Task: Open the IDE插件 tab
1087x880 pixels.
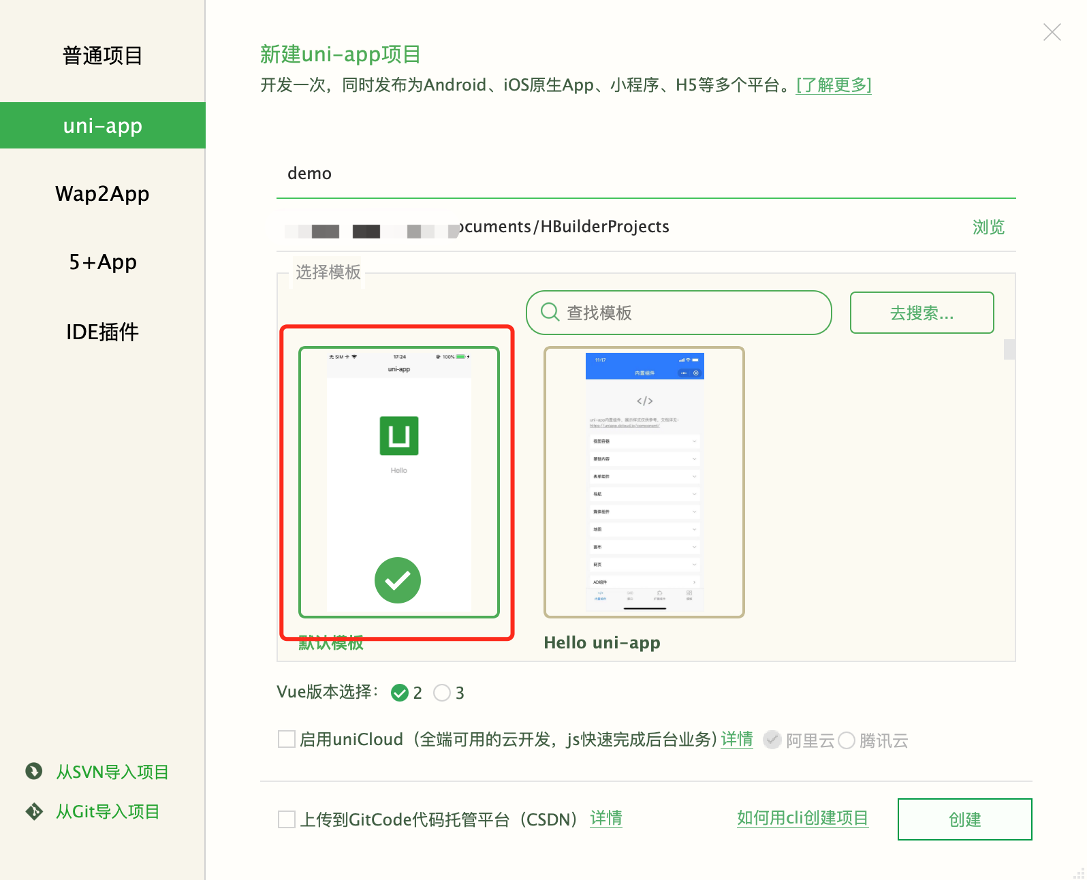Action: pos(102,332)
